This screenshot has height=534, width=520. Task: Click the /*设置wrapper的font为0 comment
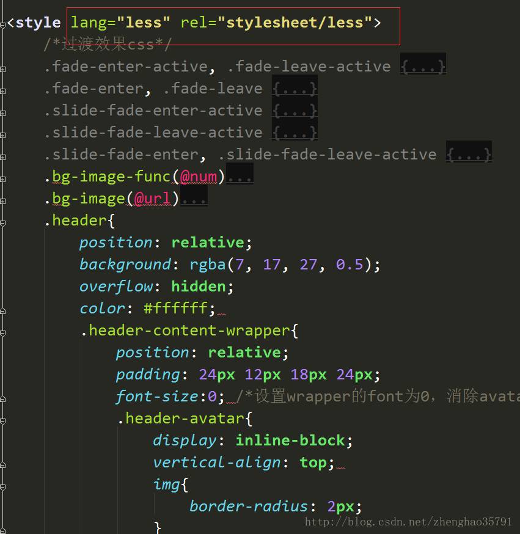tap(378, 397)
